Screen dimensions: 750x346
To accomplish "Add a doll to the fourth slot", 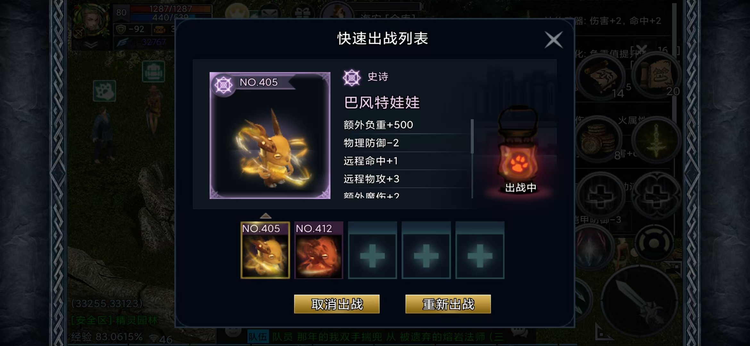I will [x=426, y=250].
